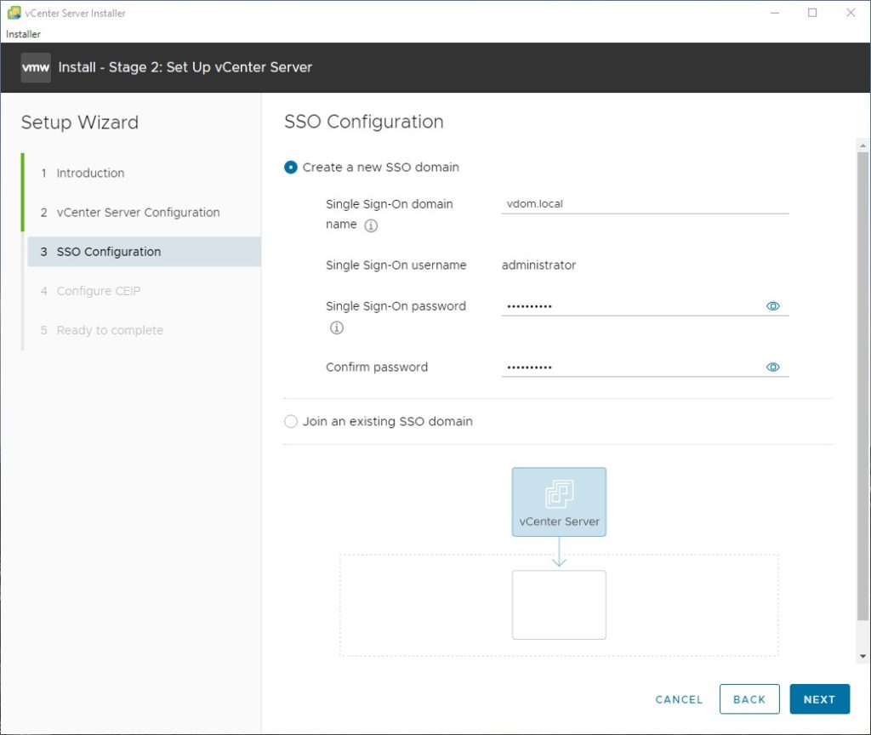Click the info icon under Single Sign-On password
Viewport: 871px width, 735px height.
tap(337, 328)
